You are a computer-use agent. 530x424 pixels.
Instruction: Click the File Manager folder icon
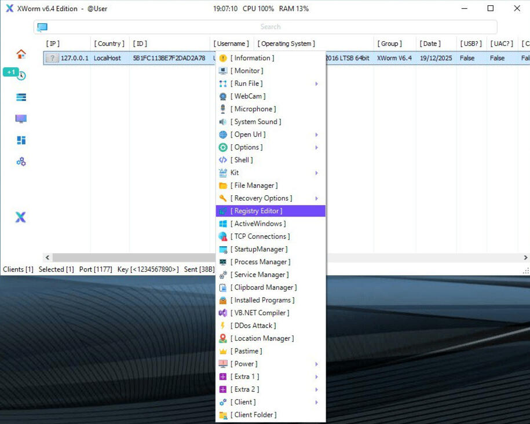(223, 185)
